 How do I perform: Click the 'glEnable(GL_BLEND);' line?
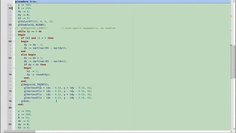[32, 25]
